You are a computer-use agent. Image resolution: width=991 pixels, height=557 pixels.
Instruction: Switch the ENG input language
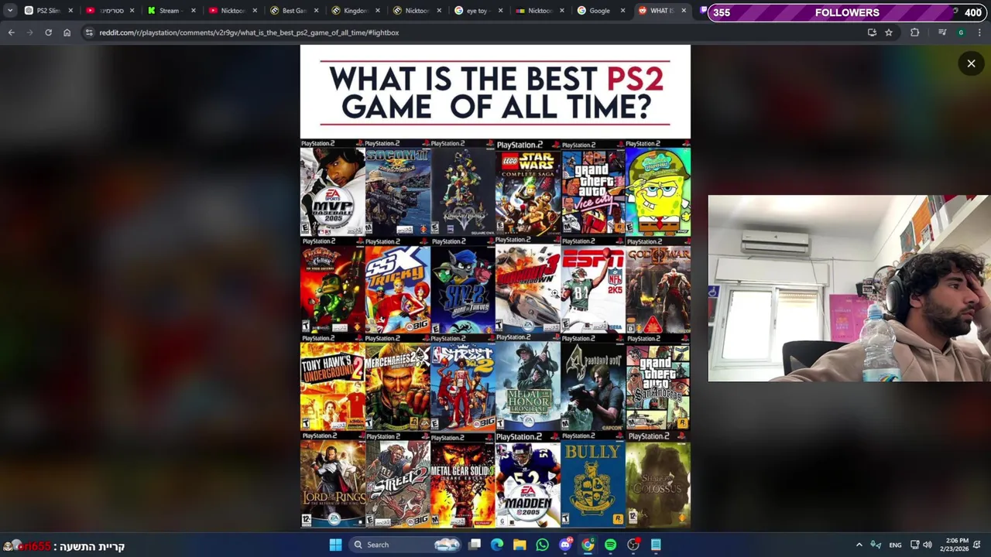[895, 545]
